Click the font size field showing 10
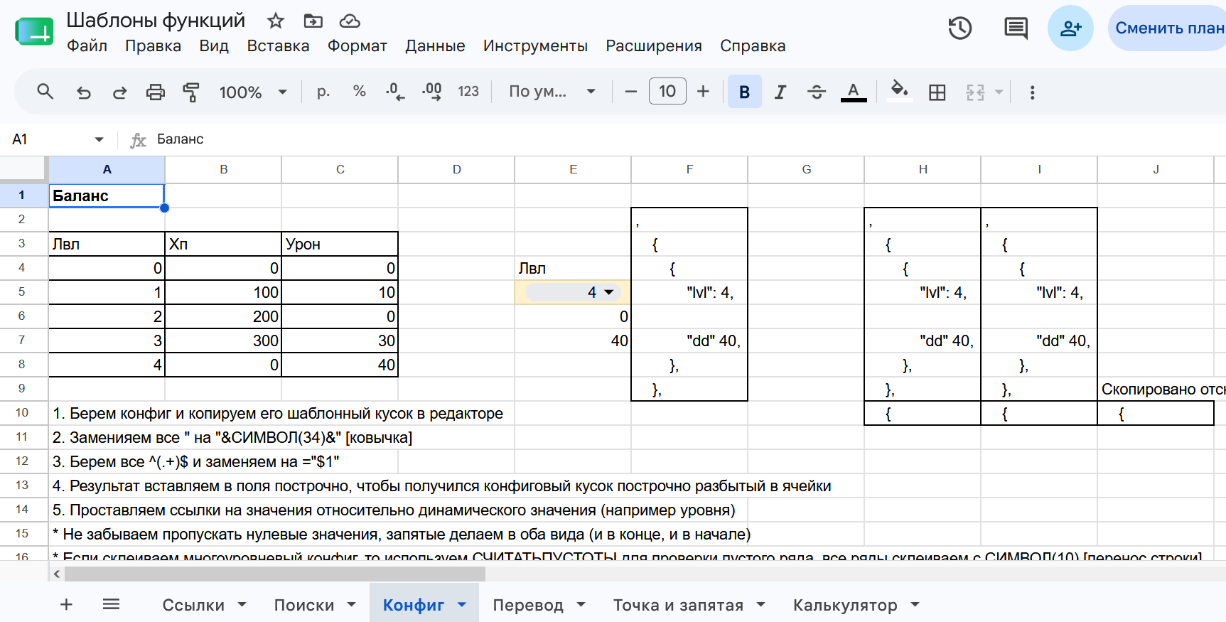This screenshot has width=1226, height=622. (x=667, y=92)
